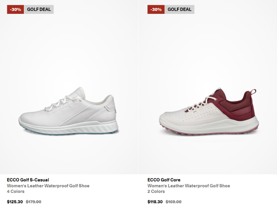The height and width of the screenshot is (205, 277).
Task: Select the GOLF DEAL label on S-Casual
Action: [x=39, y=9]
